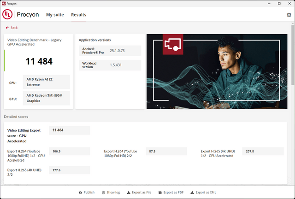Click the Procyon application name in header

[28, 14]
